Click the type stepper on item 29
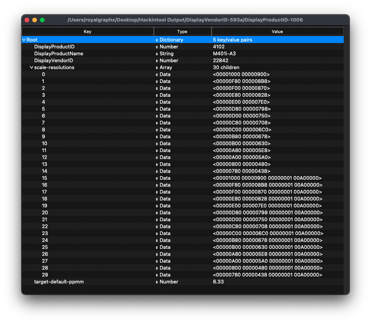Screen dimensions: 371x323 (x=157, y=275)
